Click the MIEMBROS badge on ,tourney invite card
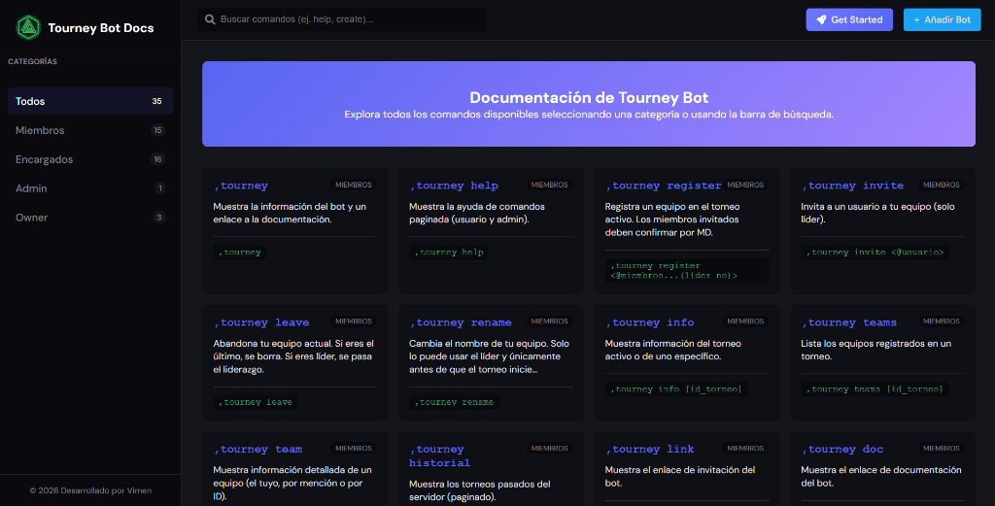995x506 pixels. point(941,186)
